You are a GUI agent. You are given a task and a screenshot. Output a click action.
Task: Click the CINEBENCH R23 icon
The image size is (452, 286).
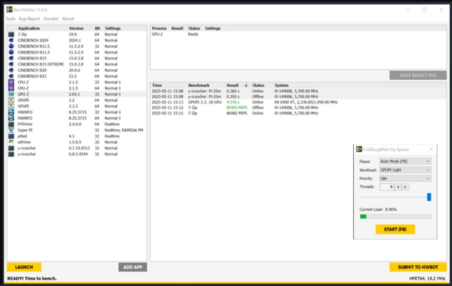(x=11, y=76)
